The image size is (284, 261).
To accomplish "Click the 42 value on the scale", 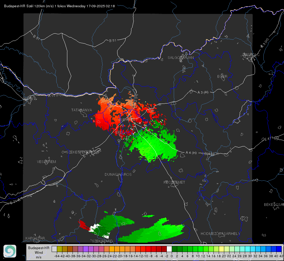I will pos(281,256).
